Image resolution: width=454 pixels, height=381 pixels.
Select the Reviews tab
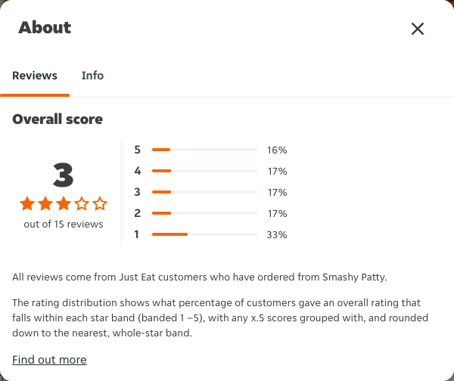(35, 76)
